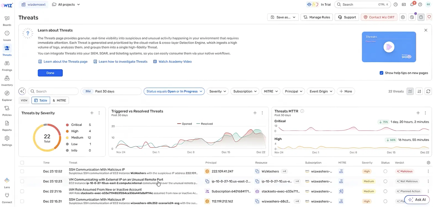Expand the Event Origin filter
Image resolution: width=433 pixels, height=207 pixels.
coord(321,91)
